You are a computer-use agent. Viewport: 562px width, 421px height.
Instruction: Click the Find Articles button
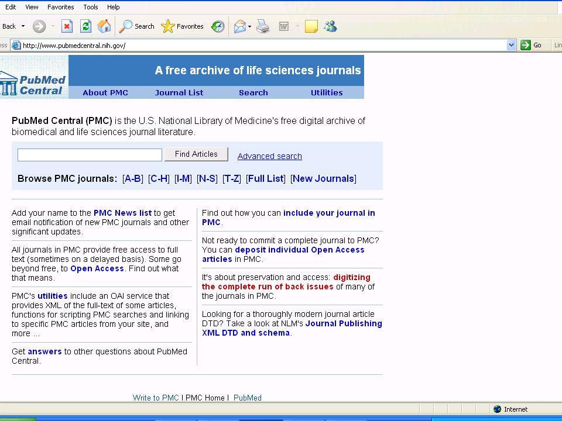point(196,154)
